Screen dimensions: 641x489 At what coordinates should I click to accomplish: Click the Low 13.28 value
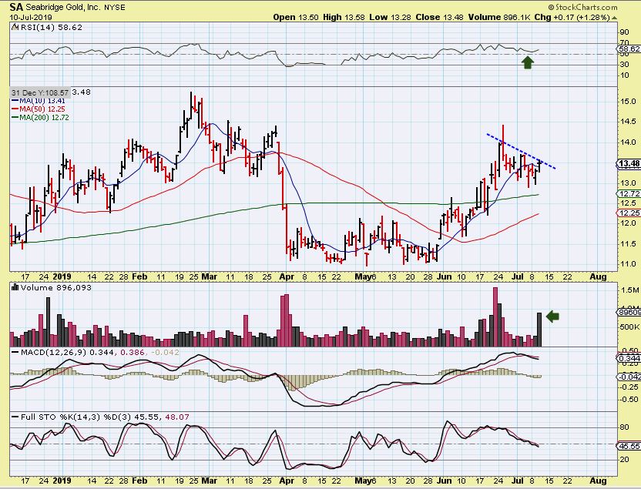[390, 17]
